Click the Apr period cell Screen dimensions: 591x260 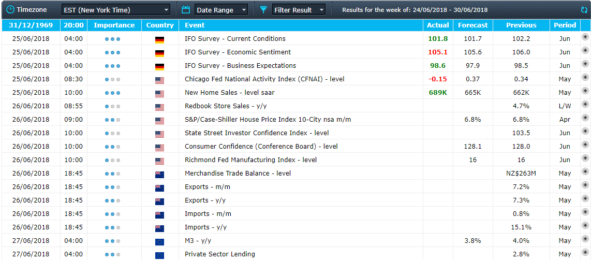click(x=565, y=119)
